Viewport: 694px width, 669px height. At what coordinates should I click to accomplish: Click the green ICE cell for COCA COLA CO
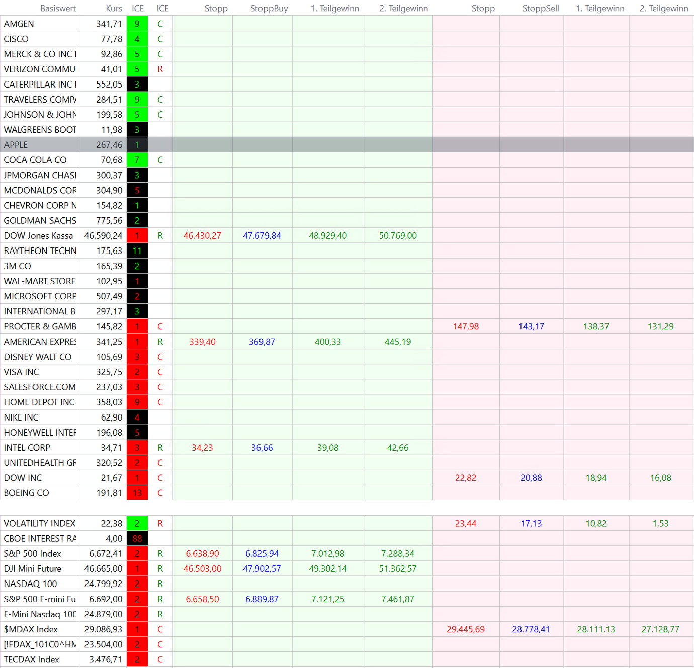pyautogui.click(x=137, y=160)
